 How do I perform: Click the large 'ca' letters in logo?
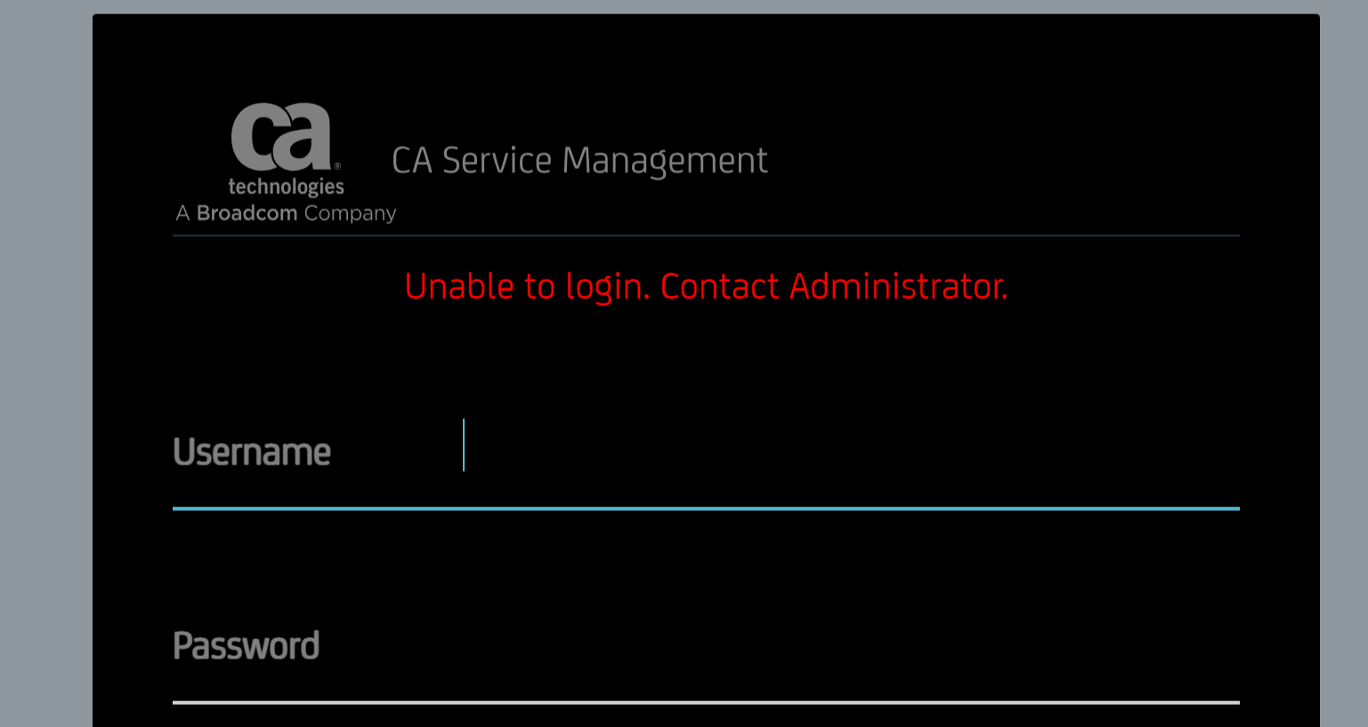tap(280, 136)
